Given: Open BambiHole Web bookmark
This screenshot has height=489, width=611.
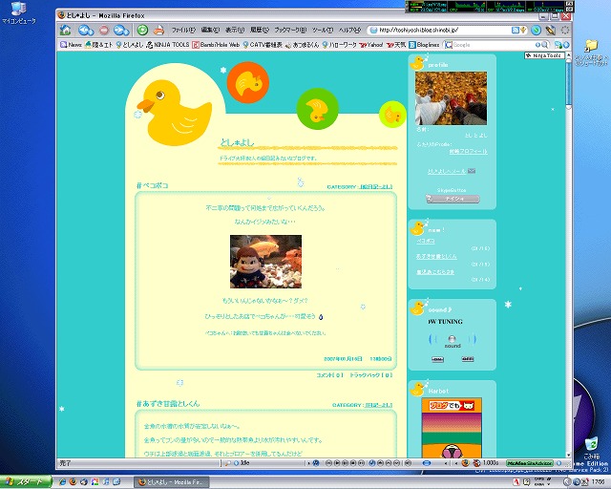Looking at the screenshot, I should tap(216, 45).
